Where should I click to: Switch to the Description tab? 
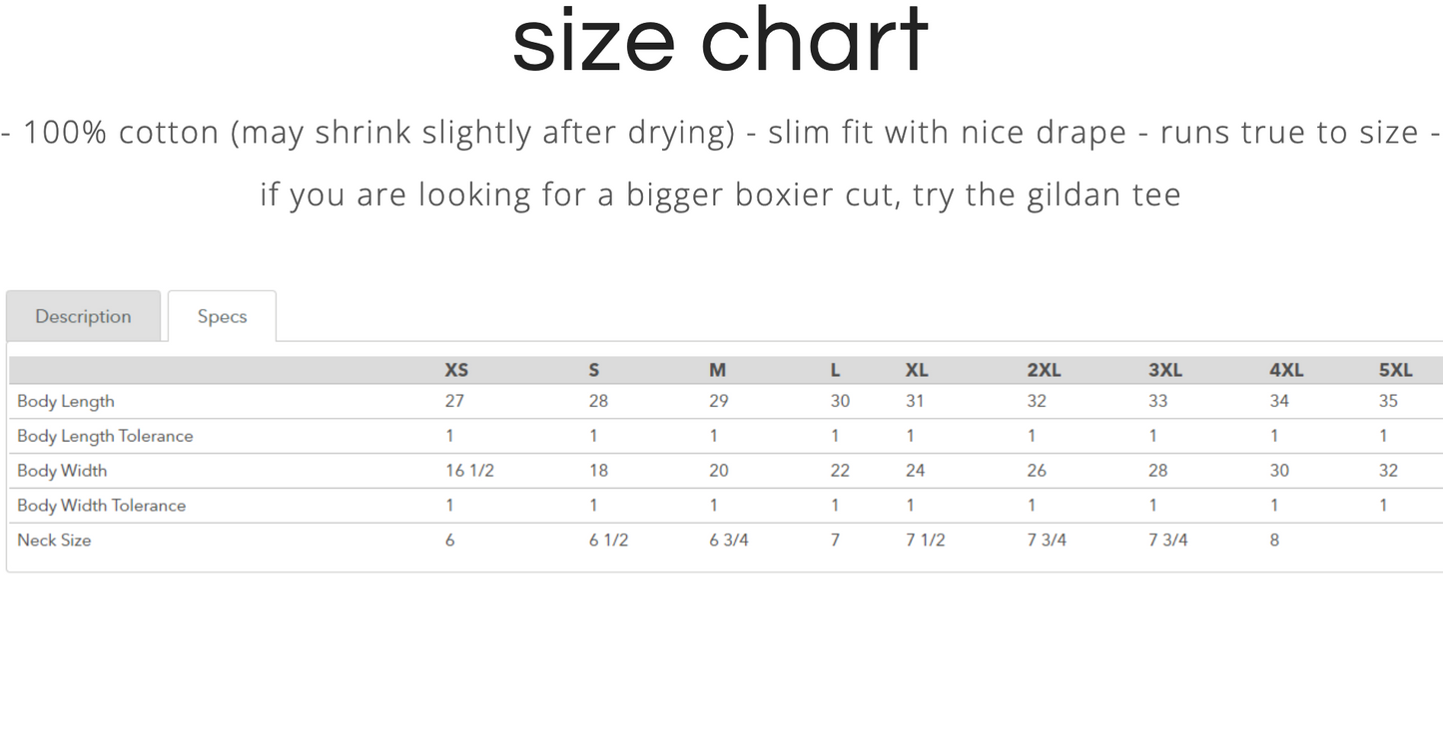[83, 316]
